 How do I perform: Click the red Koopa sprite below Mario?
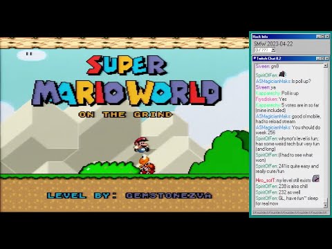point(147,165)
